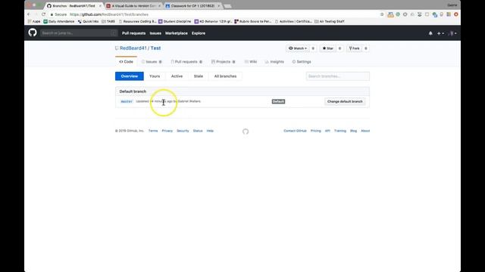The height and width of the screenshot is (272, 485).
Task: Open the Apps bookmarks shortcut
Action: [34, 21]
